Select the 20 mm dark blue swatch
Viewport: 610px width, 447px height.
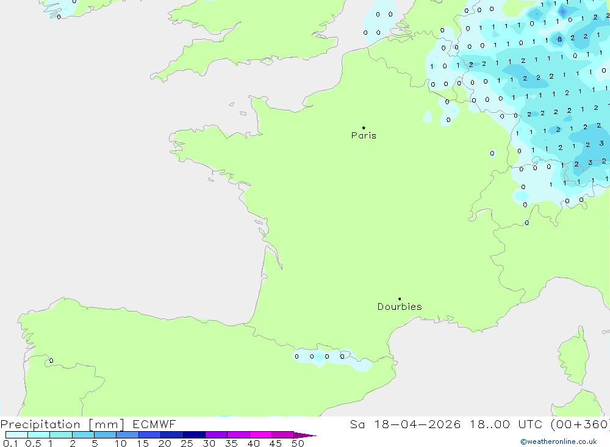tap(171, 435)
